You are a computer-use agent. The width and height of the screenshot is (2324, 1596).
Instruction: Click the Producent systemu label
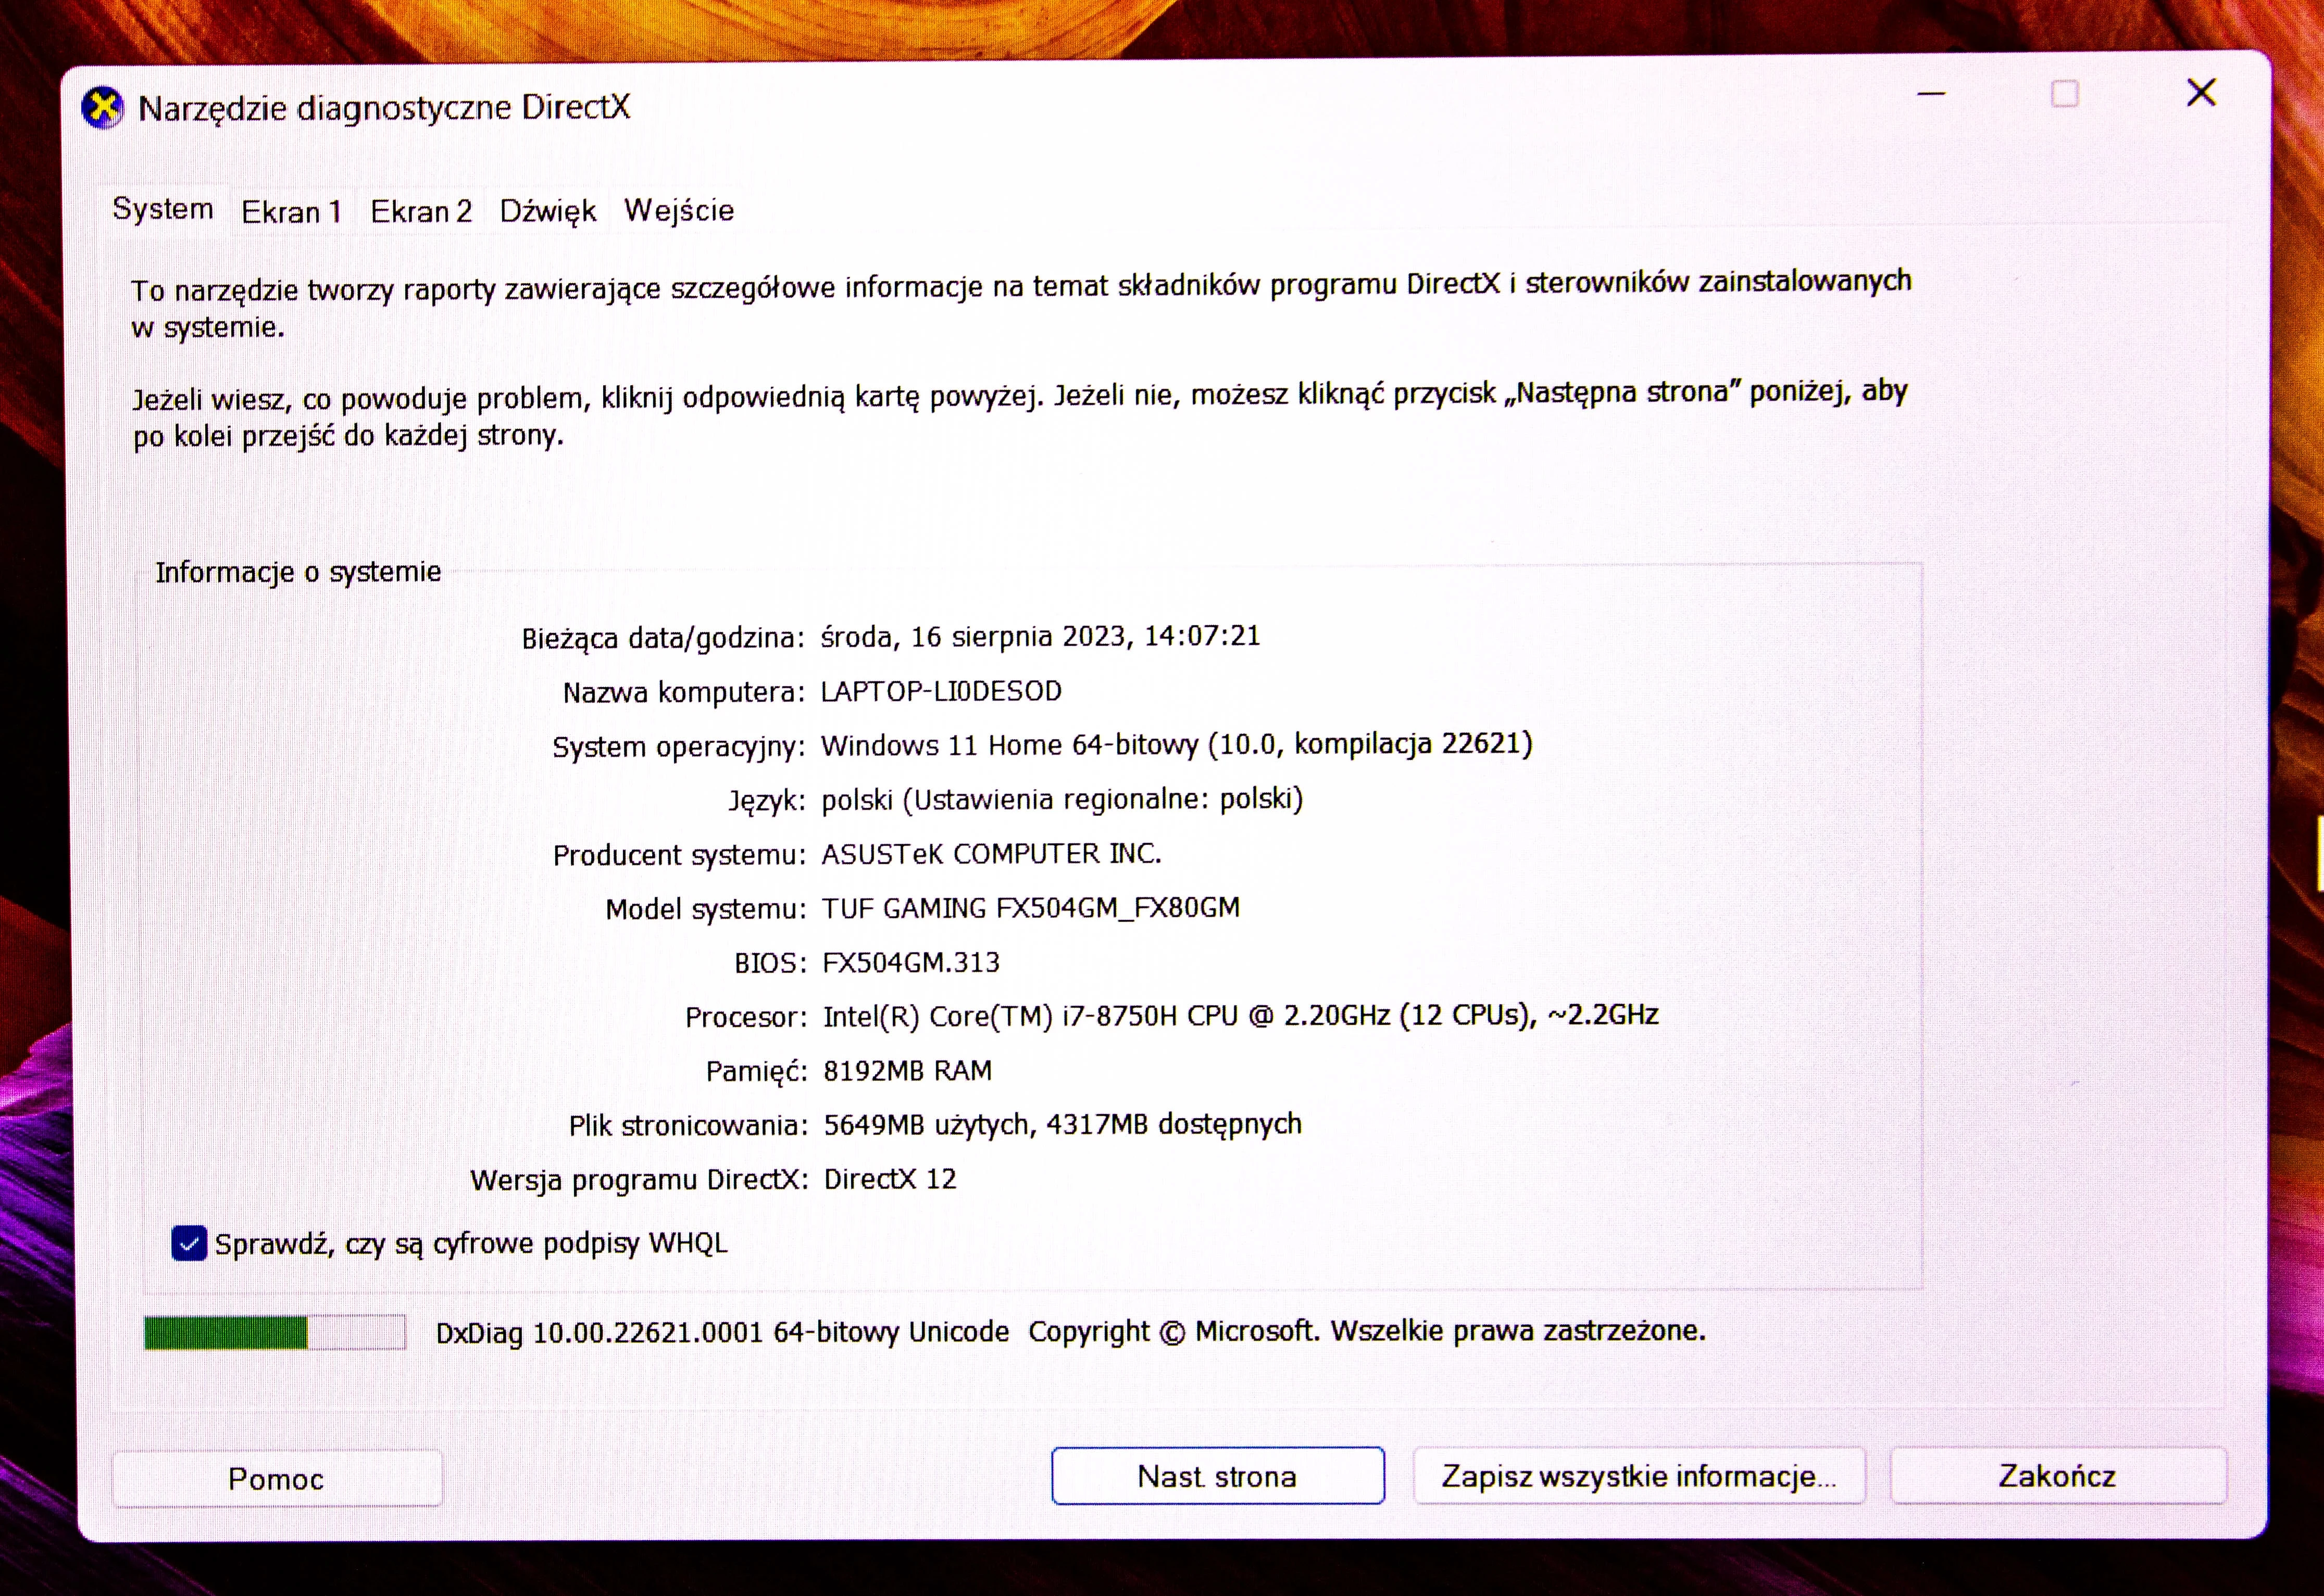pos(679,855)
